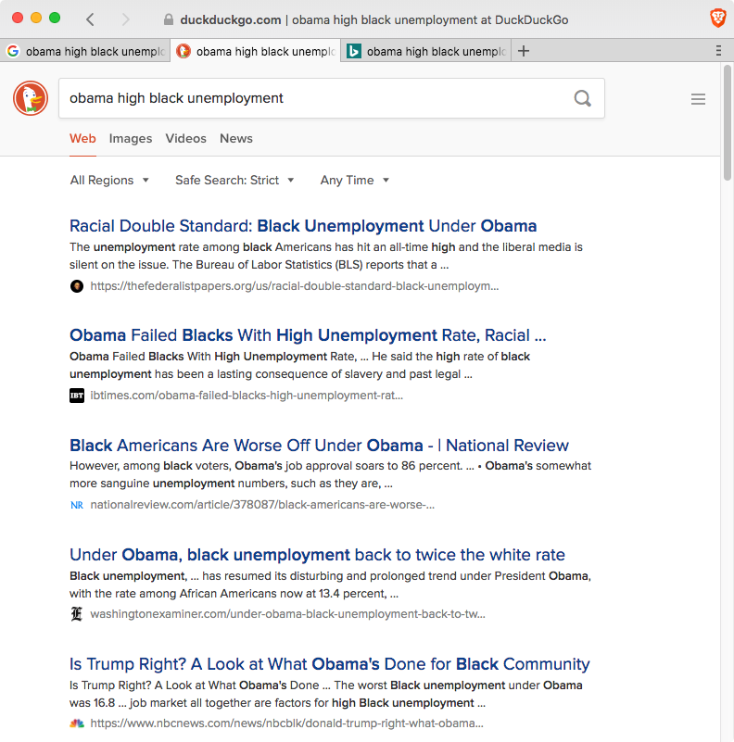Click the Washington Examiner favicon icon
This screenshot has width=734, height=742.
point(77,614)
